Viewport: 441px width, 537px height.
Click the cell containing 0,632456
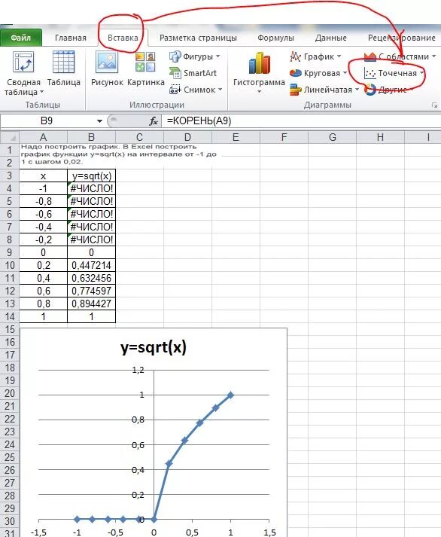[91, 278]
